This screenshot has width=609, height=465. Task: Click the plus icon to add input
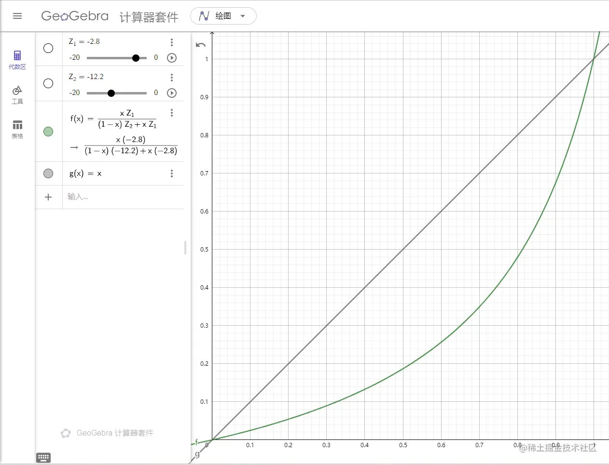coord(48,197)
